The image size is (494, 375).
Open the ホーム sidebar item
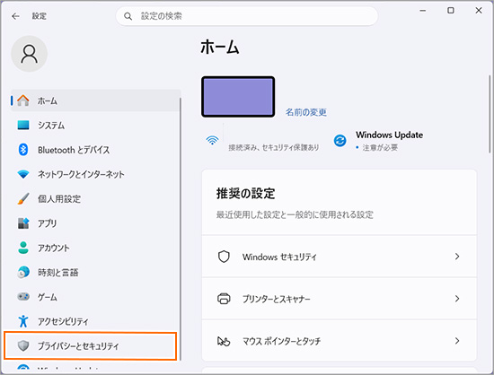[96, 100]
